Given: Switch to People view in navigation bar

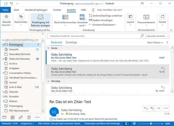Looking at the screenshot, I should click(21, 118).
